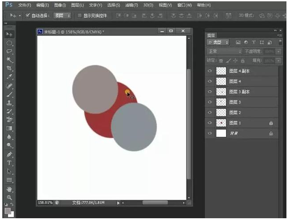
Task: Open the Layers panel flyout menu
Action: click(280, 35)
